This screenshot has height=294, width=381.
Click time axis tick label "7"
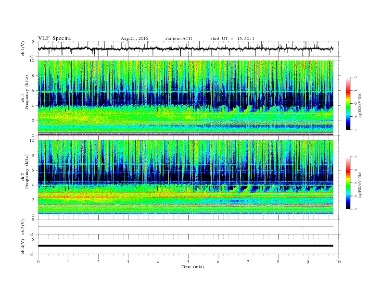[x=248, y=262]
